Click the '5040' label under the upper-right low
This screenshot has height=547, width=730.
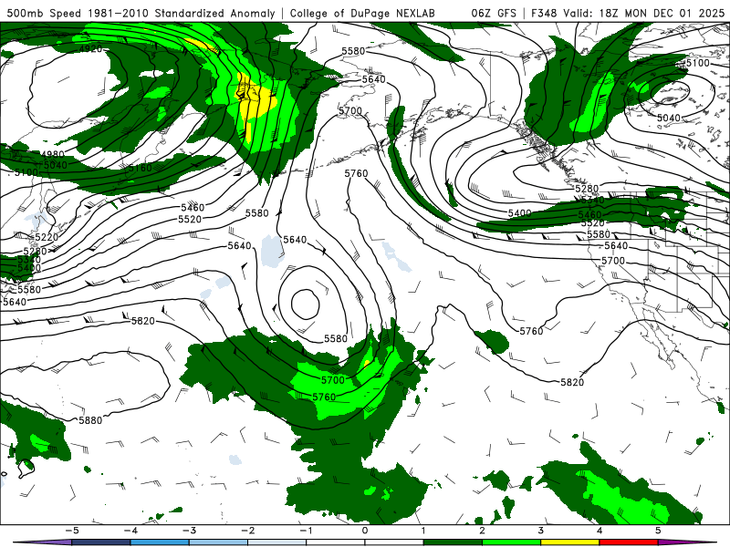click(669, 119)
